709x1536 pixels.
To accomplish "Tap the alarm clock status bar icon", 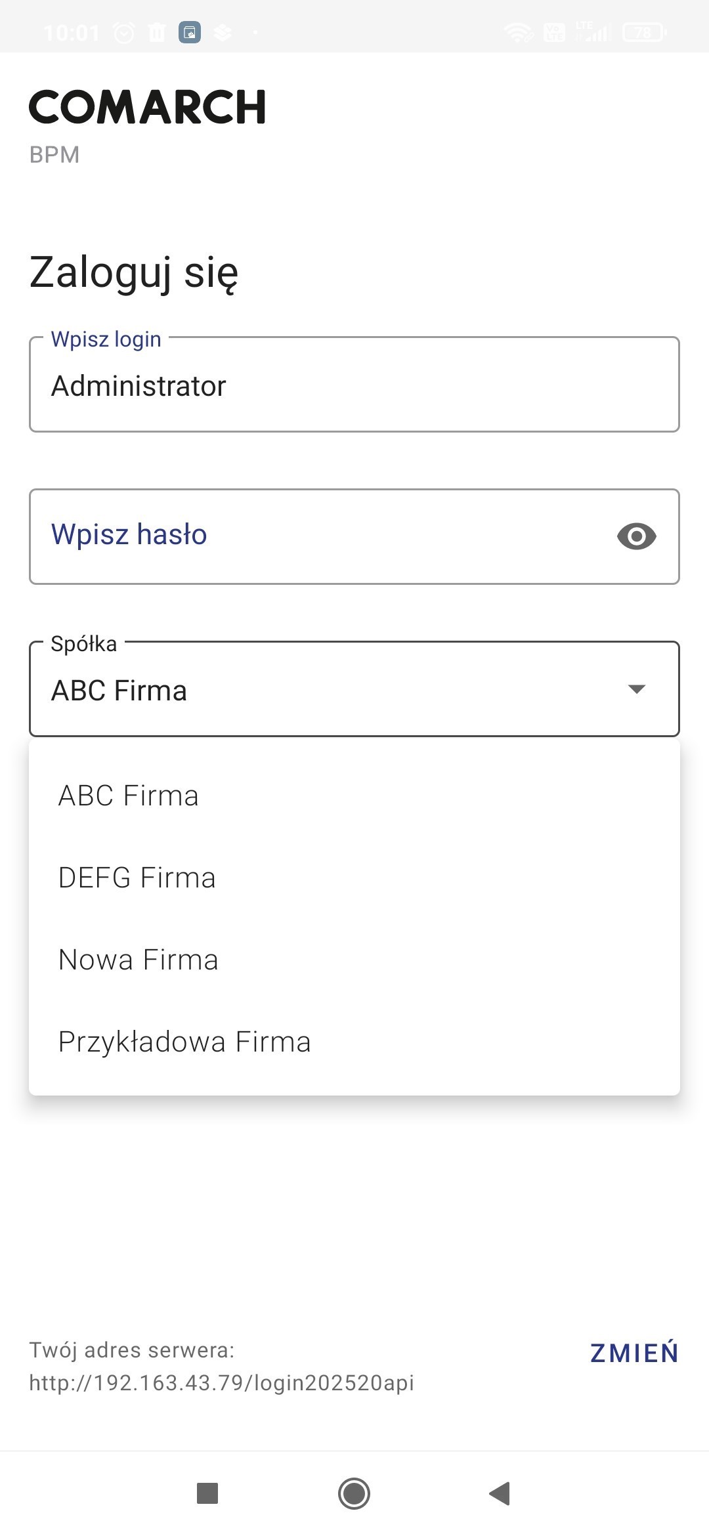I will 124,32.
